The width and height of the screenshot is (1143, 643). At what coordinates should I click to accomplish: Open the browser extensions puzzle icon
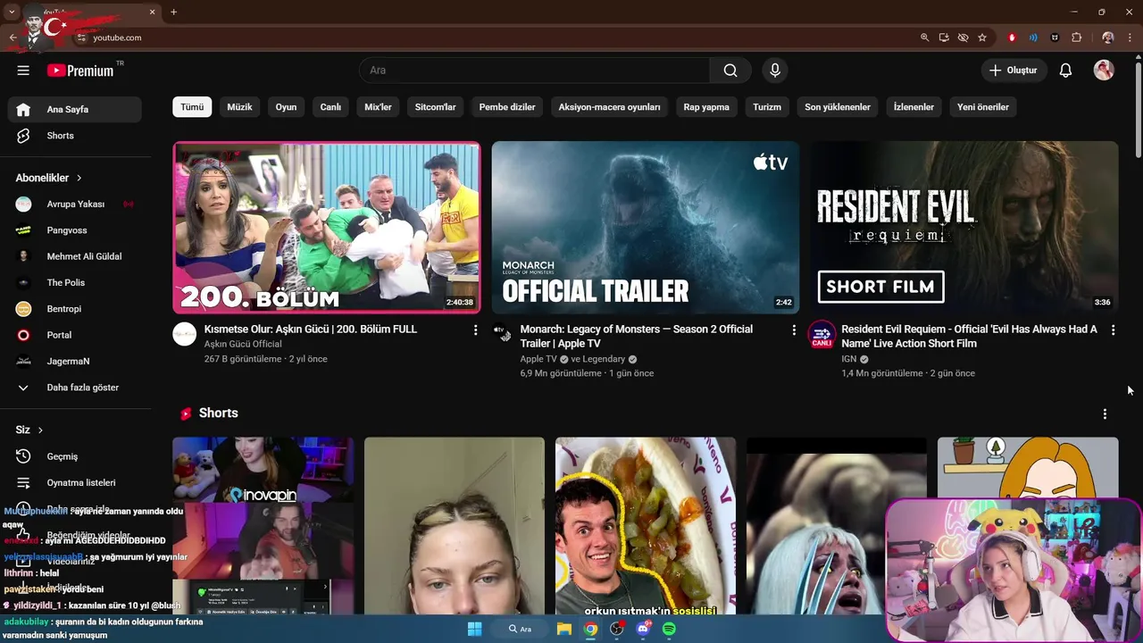tap(1076, 38)
